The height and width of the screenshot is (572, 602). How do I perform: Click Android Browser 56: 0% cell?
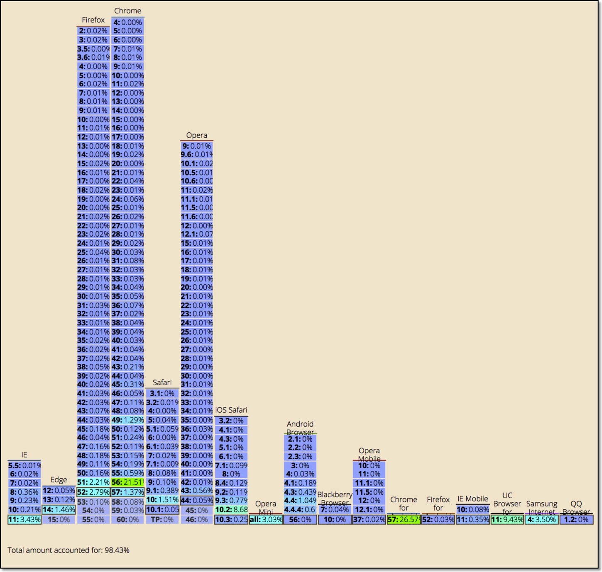point(300,519)
